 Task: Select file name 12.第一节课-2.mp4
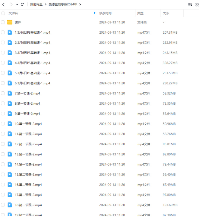[28, 144]
